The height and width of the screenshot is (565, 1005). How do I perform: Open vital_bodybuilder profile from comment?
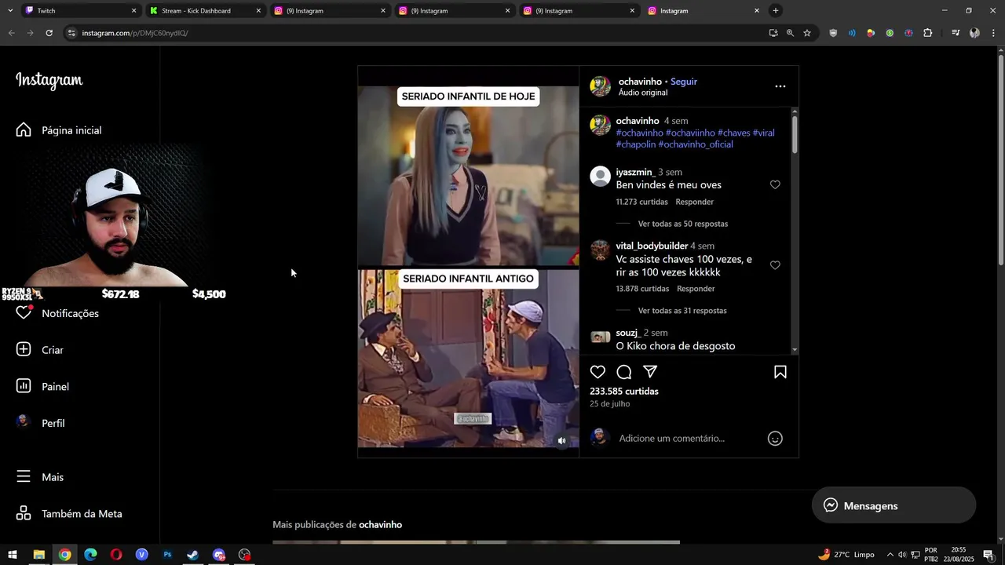pyautogui.click(x=652, y=246)
